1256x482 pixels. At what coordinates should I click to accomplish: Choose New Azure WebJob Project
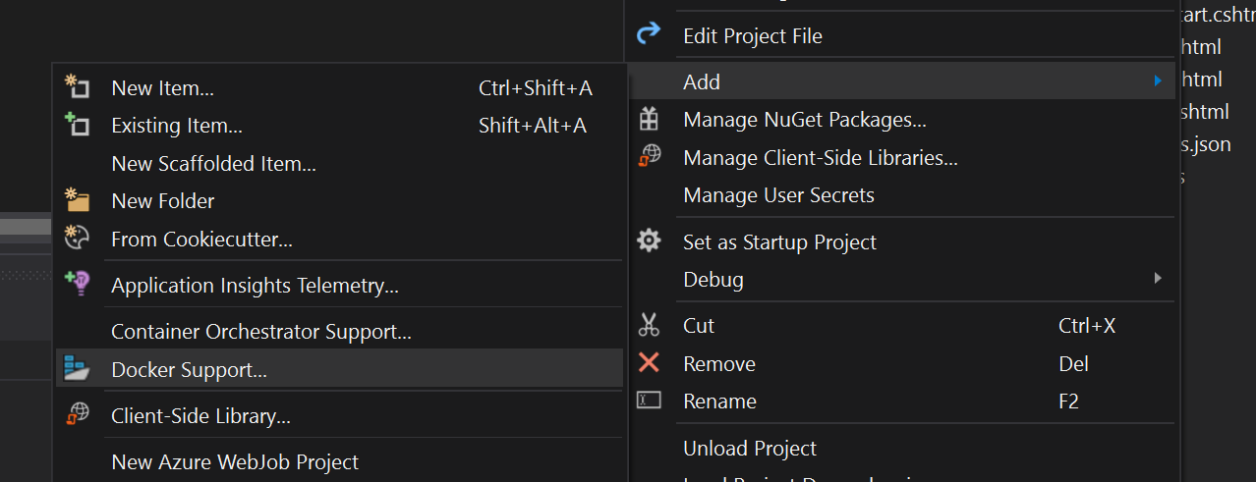[x=235, y=461]
